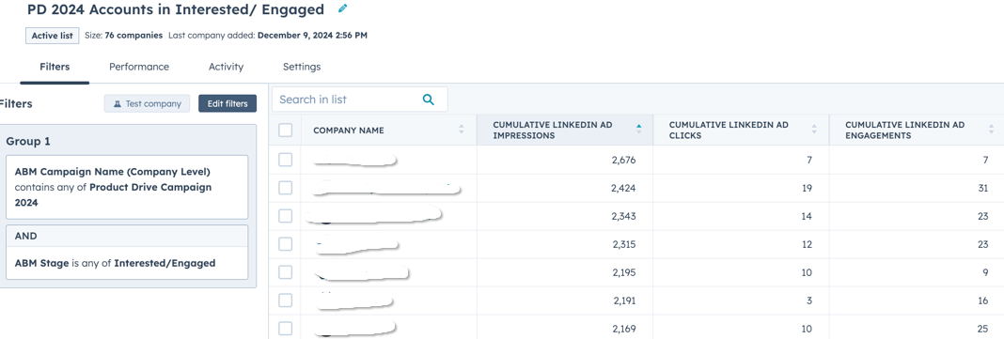The width and height of the screenshot is (1004, 339).
Task: Click the Cumulative LinkedIn Ad Engagements header text
Action: tap(904, 130)
